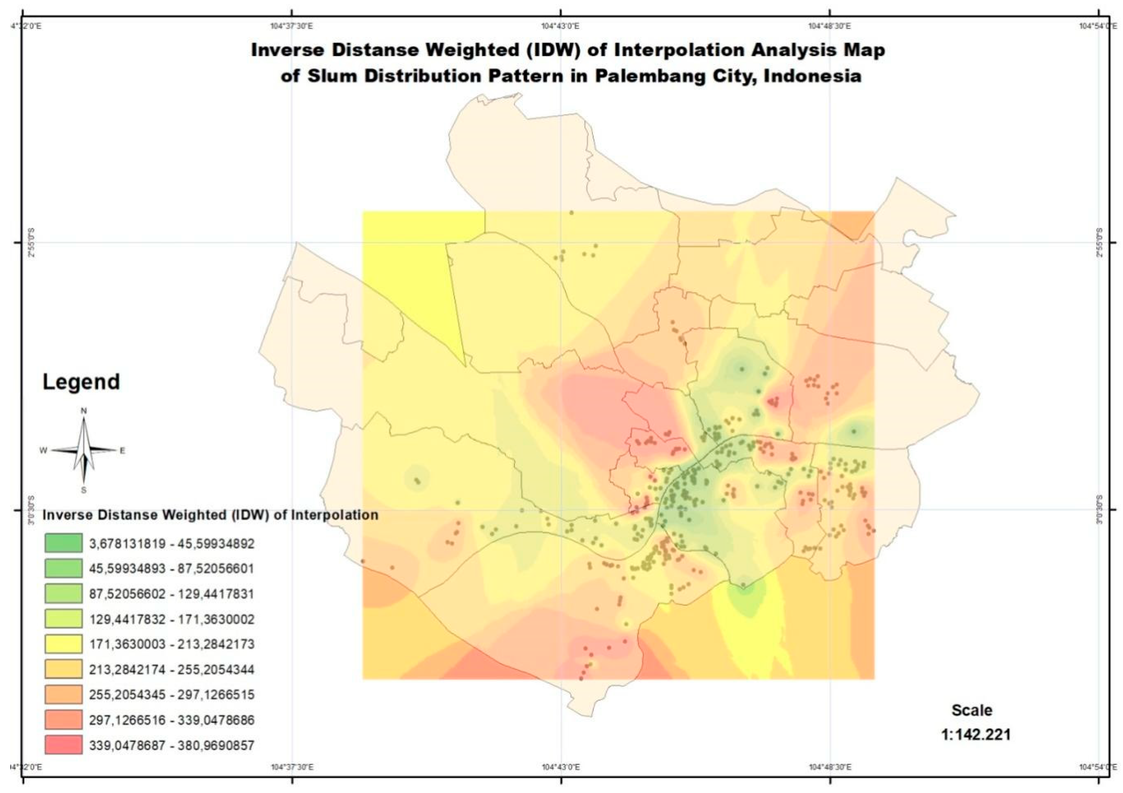This screenshot has height=793, width=1123.
Task: Click the red 339,0478687 - 380,9690857 swatch
Action: point(64,745)
